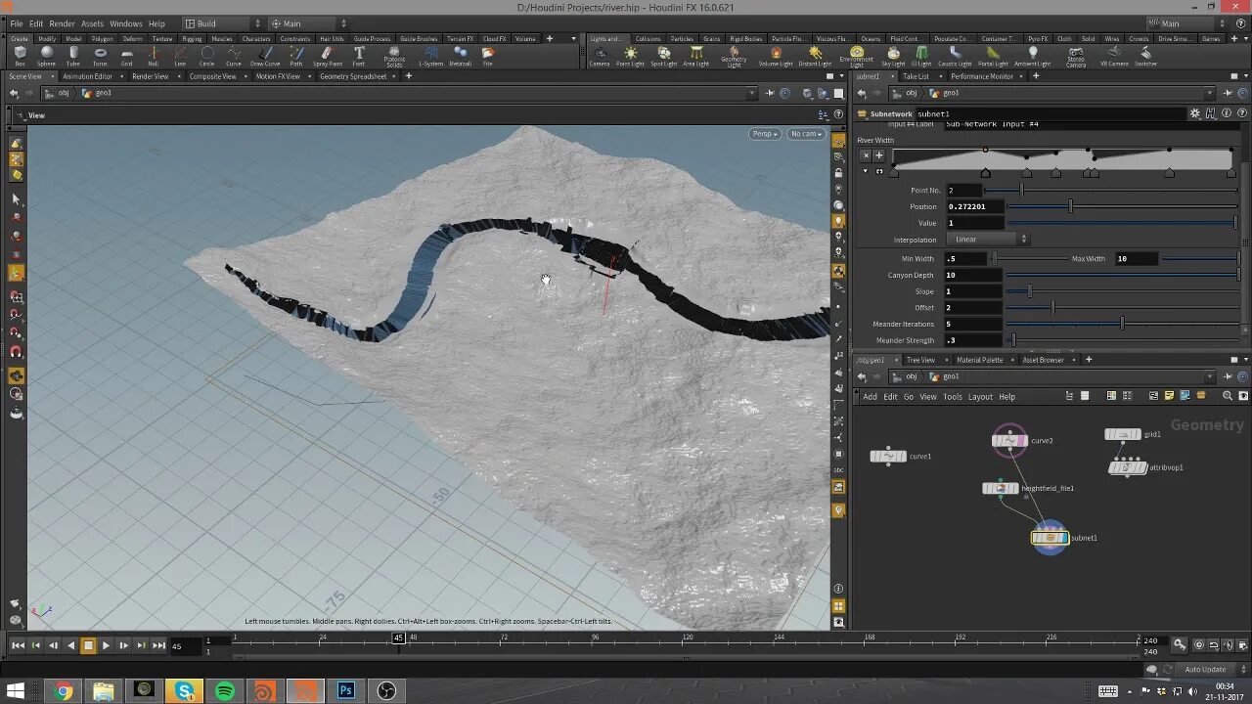Open the Windows menu
1252x704 pixels.
(125, 23)
